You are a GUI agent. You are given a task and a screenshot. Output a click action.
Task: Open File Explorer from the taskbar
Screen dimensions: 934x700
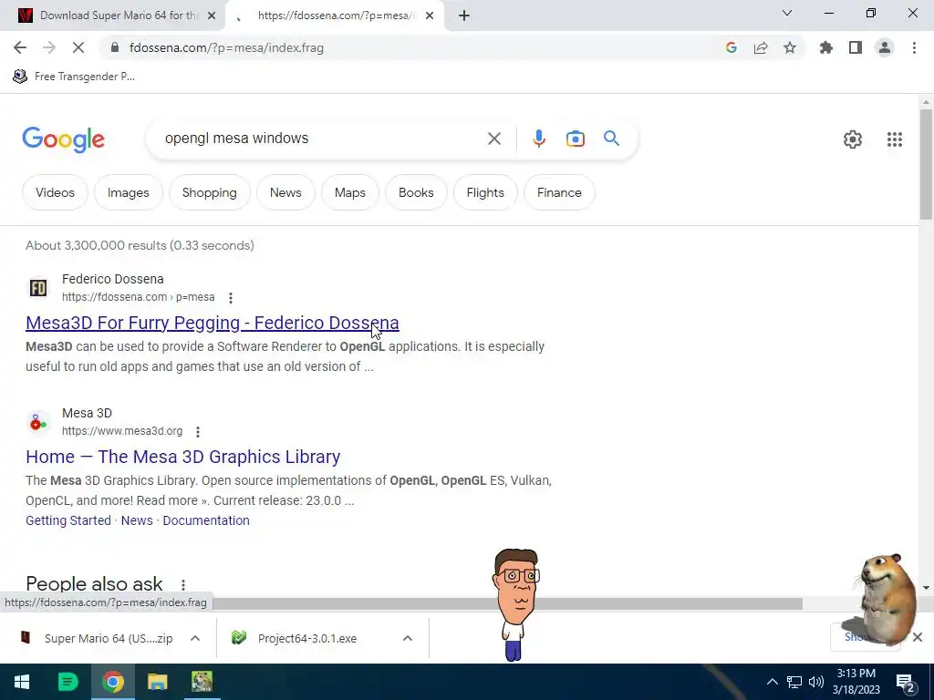157,682
